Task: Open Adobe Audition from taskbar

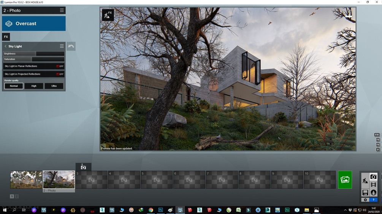Action: [x=287, y=210]
